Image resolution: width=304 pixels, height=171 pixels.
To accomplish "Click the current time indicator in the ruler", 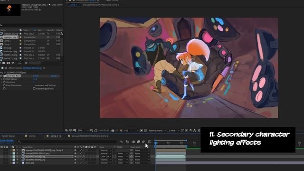I will [156, 143].
